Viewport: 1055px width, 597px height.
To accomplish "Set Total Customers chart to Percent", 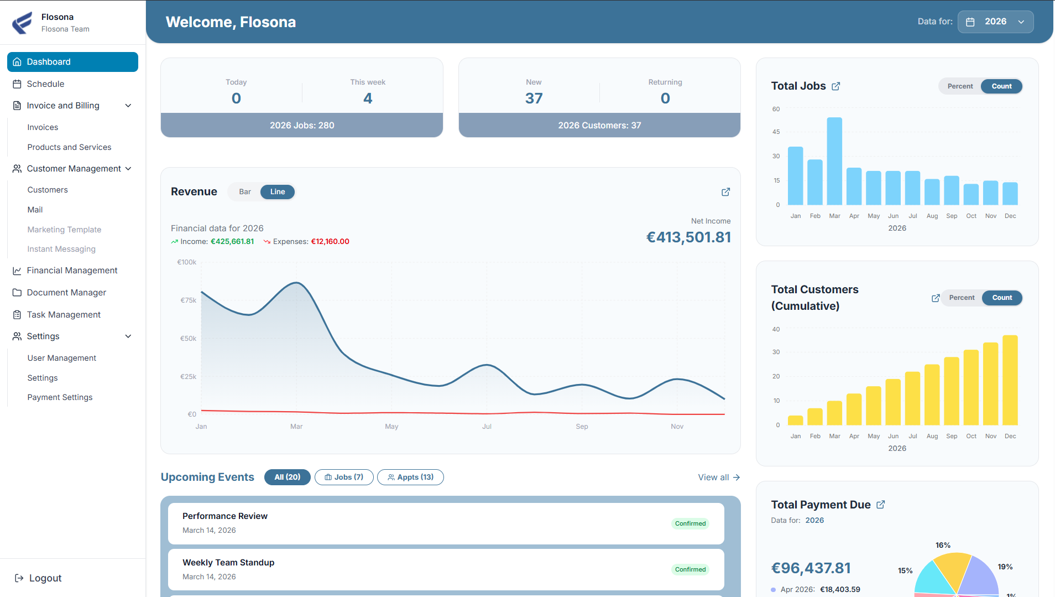I will click(x=962, y=298).
